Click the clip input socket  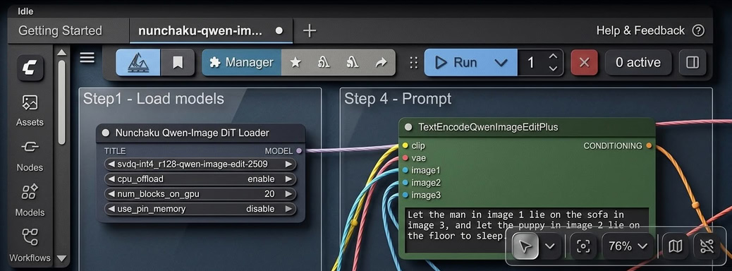point(405,146)
